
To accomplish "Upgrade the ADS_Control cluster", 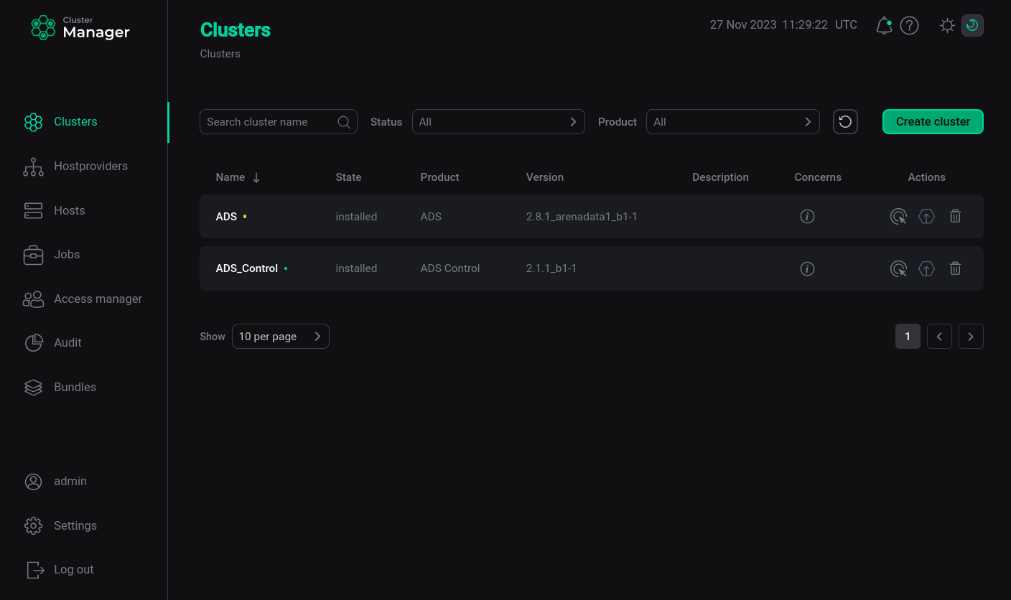I will pyautogui.click(x=927, y=268).
